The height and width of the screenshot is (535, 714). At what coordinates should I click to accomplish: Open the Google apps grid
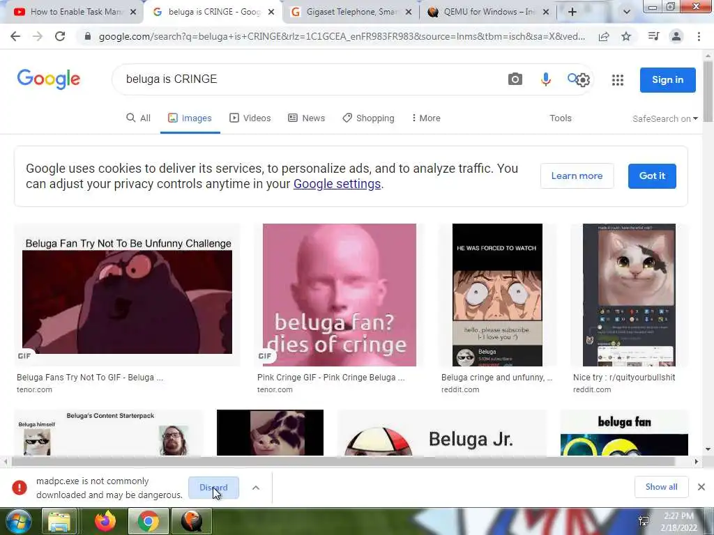(x=618, y=80)
